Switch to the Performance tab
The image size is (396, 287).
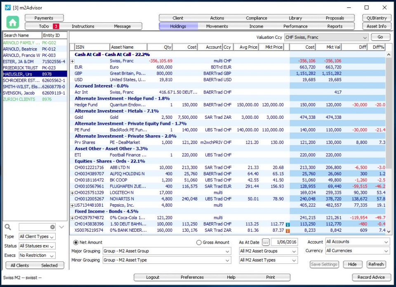pyautogui.click(x=296, y=26)
